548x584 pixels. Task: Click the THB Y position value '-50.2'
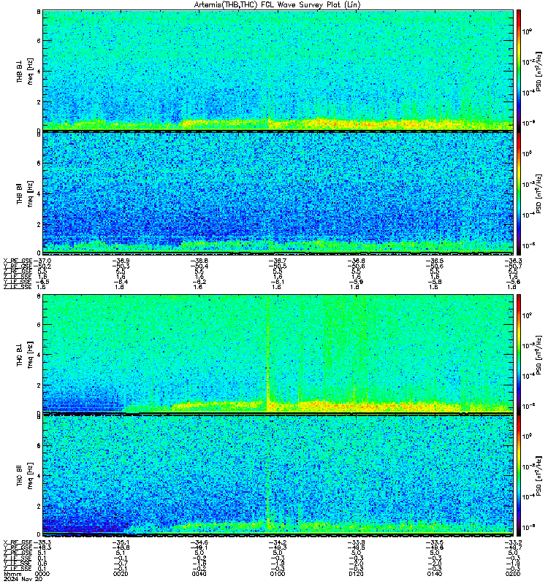[x=42, y=266]
